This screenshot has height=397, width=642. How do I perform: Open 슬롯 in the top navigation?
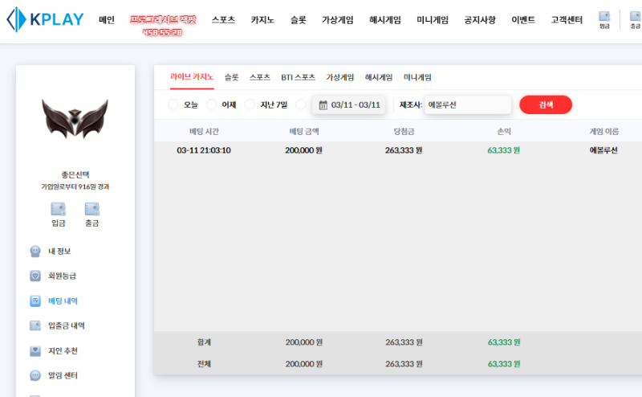[x=298, y=19]
